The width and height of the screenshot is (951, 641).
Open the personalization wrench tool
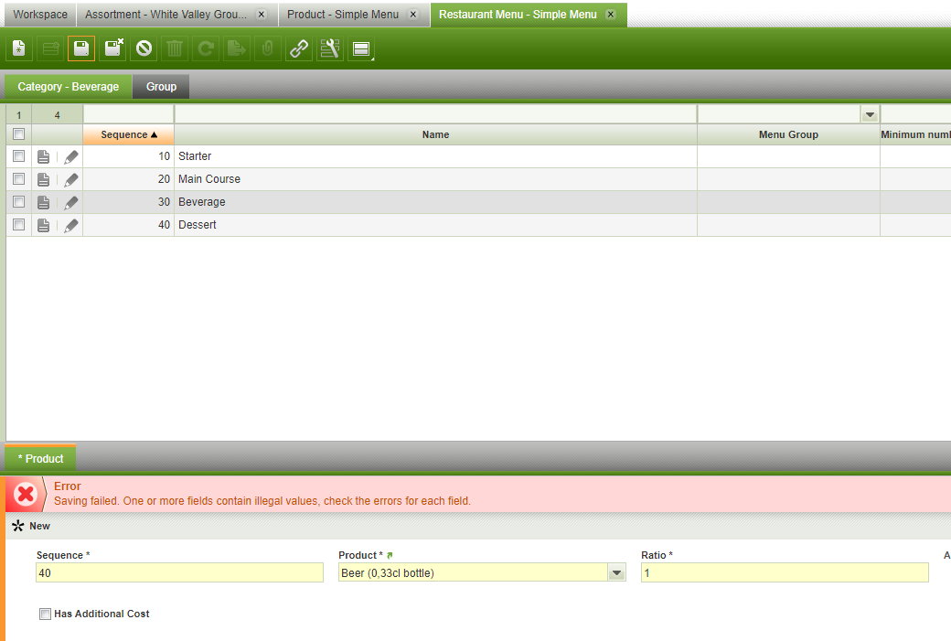tap(330, 48)
